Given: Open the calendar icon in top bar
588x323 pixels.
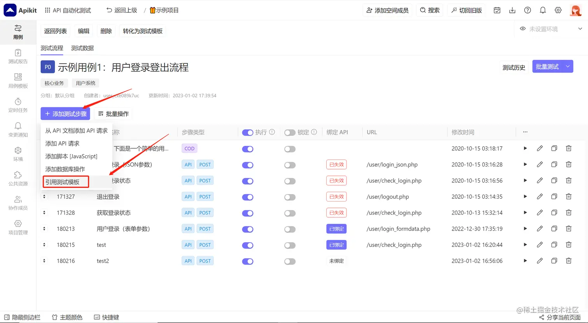Looking at the screenshot, I should pos(497,10).
